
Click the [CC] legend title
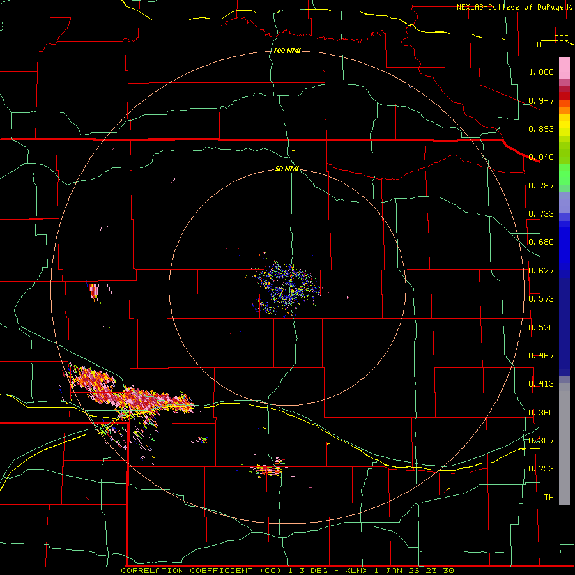pyautogui.click(x=546, y=44)
